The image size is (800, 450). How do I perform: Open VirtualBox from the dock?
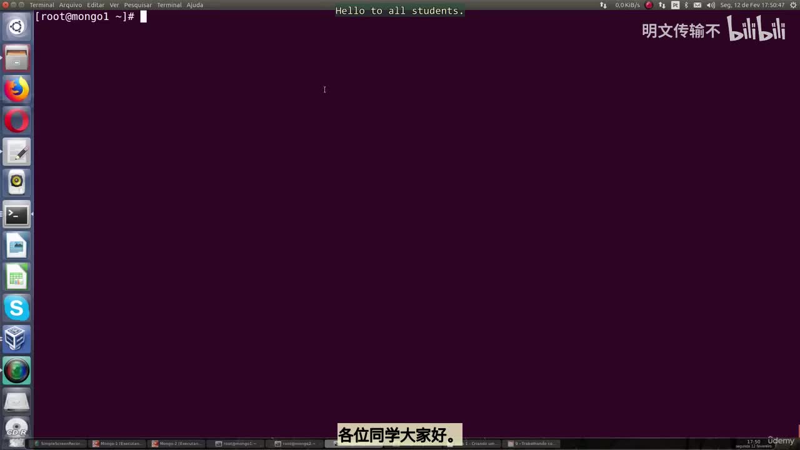(x=17, y=339)
